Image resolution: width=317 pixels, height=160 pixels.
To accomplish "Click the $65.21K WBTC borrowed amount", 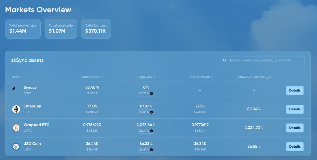I will [200, 131].
